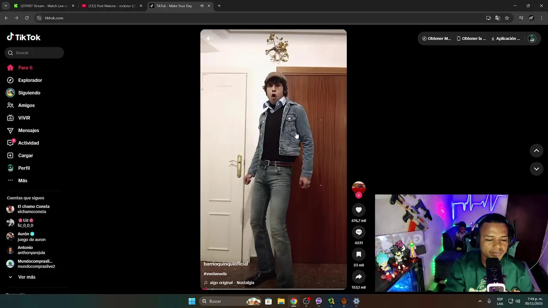Go to the next video with down arrow
The width and height of the screenshot is (548, 308).
(536, 169)
